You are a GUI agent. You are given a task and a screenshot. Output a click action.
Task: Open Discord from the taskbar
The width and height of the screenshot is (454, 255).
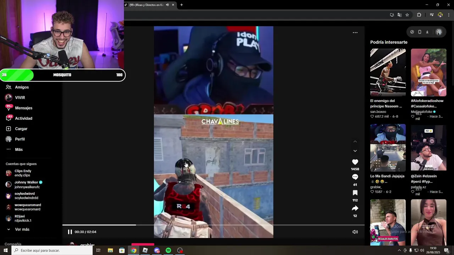pyautogui.click(x=157, y=250)
